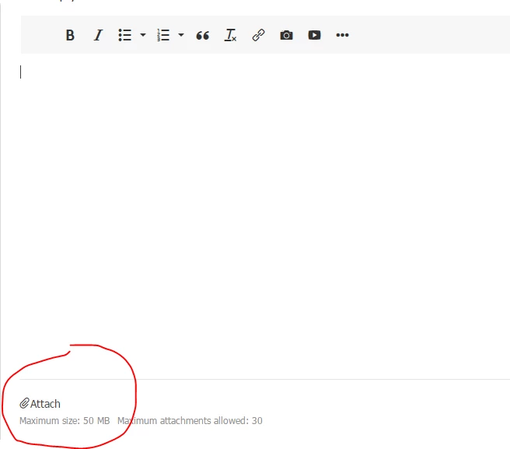The height and width of the screenshot is (449, 510).
Task: Toggle bold formatting
Action: coord(70,35)
